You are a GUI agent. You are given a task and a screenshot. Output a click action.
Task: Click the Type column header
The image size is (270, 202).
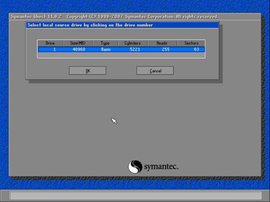105,43
